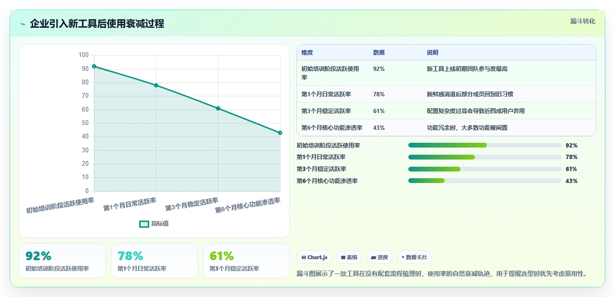Click the text 功能冗余时，大多数功能被闲置
The height and width of the screenshot is (297, 615).
[x=467, y=128]
